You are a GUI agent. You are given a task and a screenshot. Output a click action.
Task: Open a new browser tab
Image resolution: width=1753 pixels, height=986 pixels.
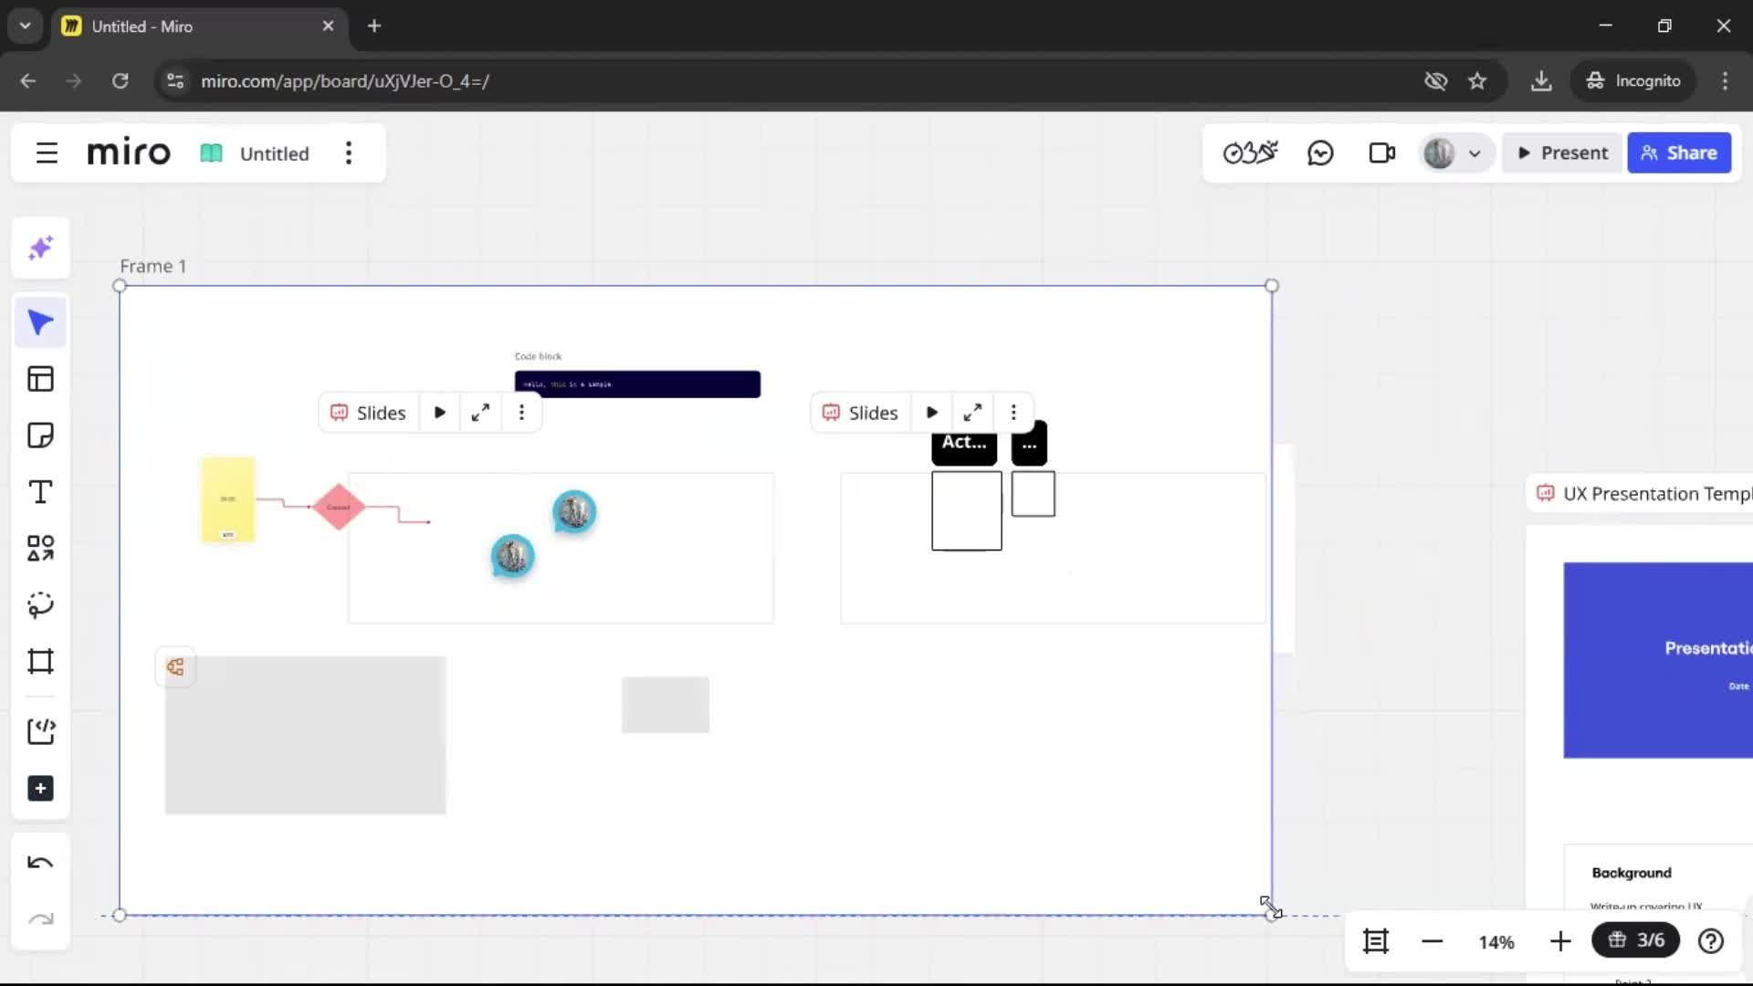374,26
